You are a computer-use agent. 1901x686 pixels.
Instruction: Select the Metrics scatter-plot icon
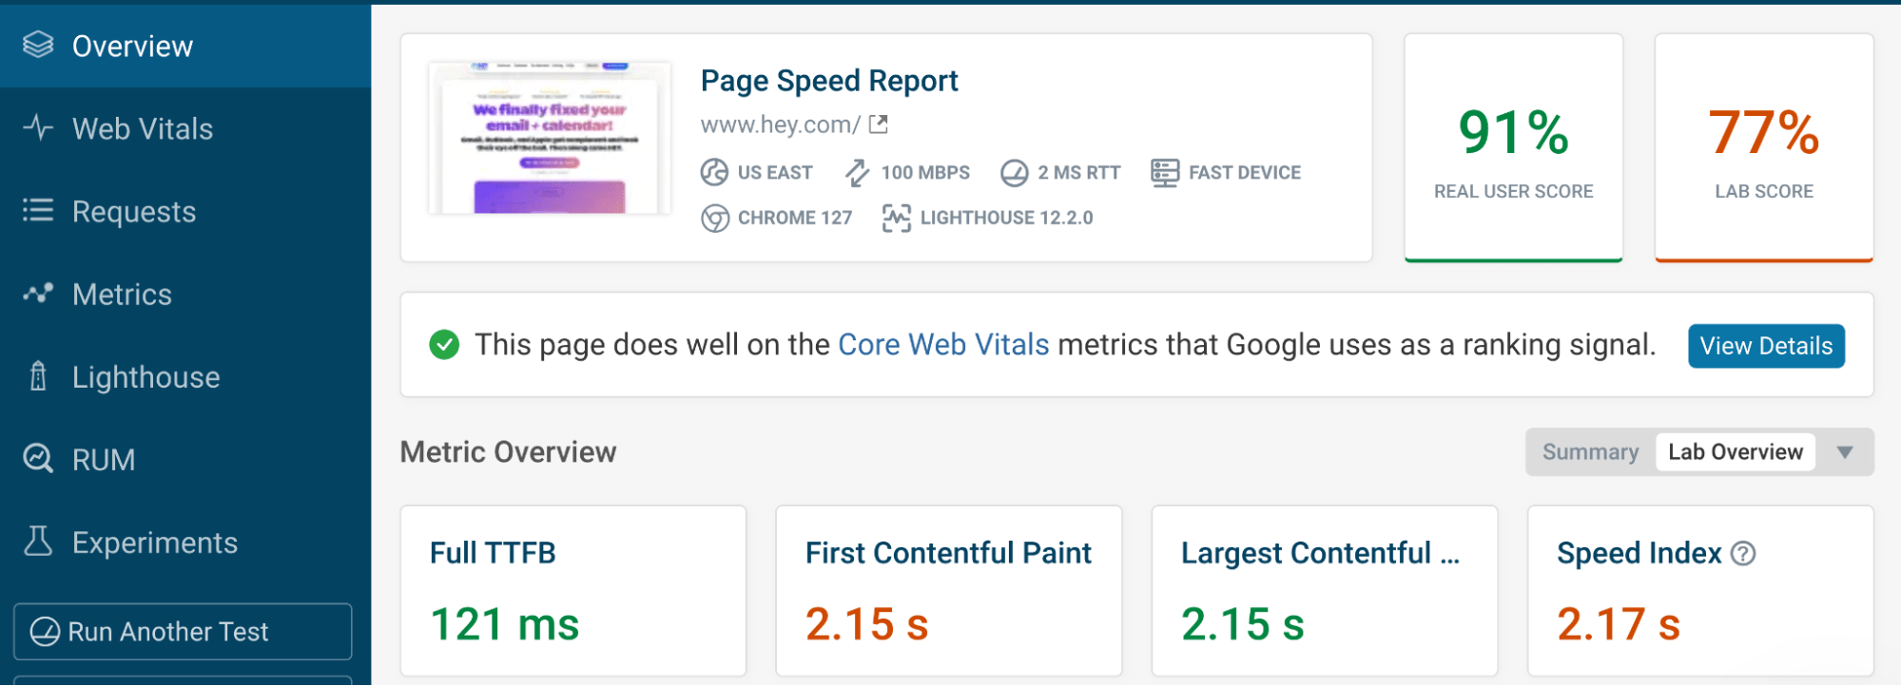click(x=37, y=294)
